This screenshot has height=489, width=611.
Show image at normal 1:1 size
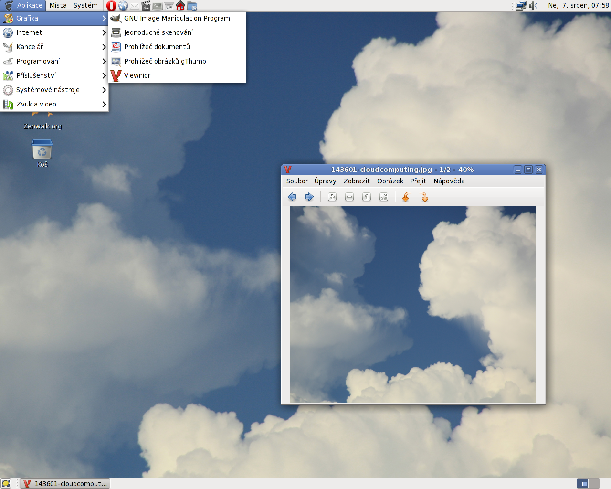pyautogui.click(x=367, y=197)
